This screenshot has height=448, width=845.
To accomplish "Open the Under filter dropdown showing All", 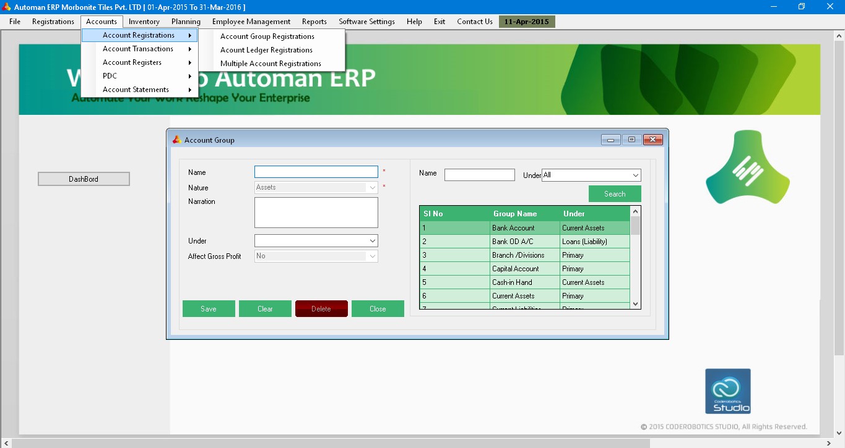I will click(635, 175).
